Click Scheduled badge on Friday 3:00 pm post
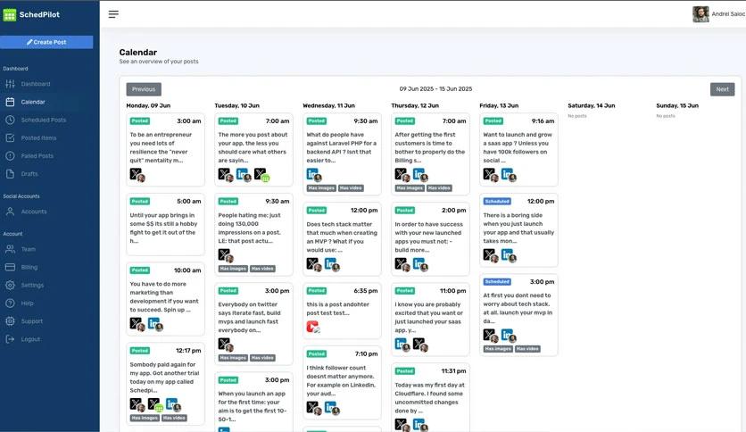 point(497,282)
